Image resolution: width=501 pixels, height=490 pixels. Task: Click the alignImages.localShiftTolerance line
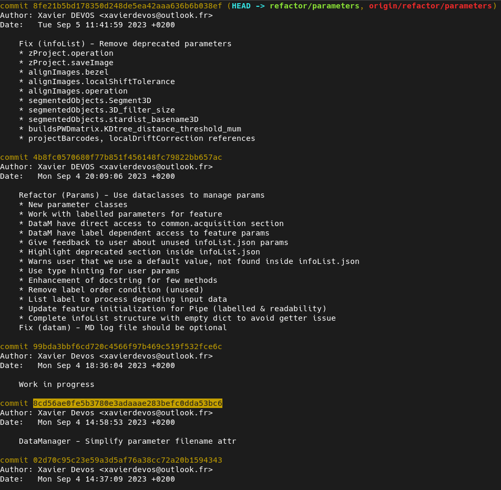pos(97,81)
